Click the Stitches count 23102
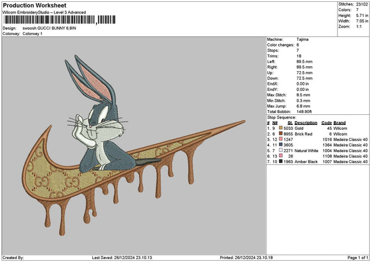 coord(362,4)
